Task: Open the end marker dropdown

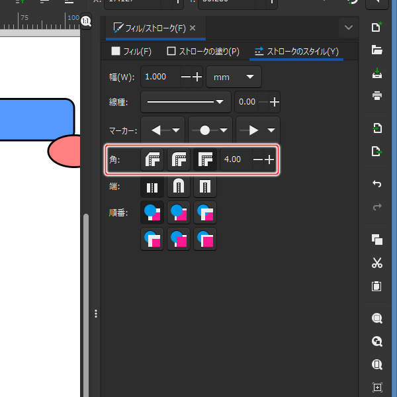Action: [x=258, y=130]
